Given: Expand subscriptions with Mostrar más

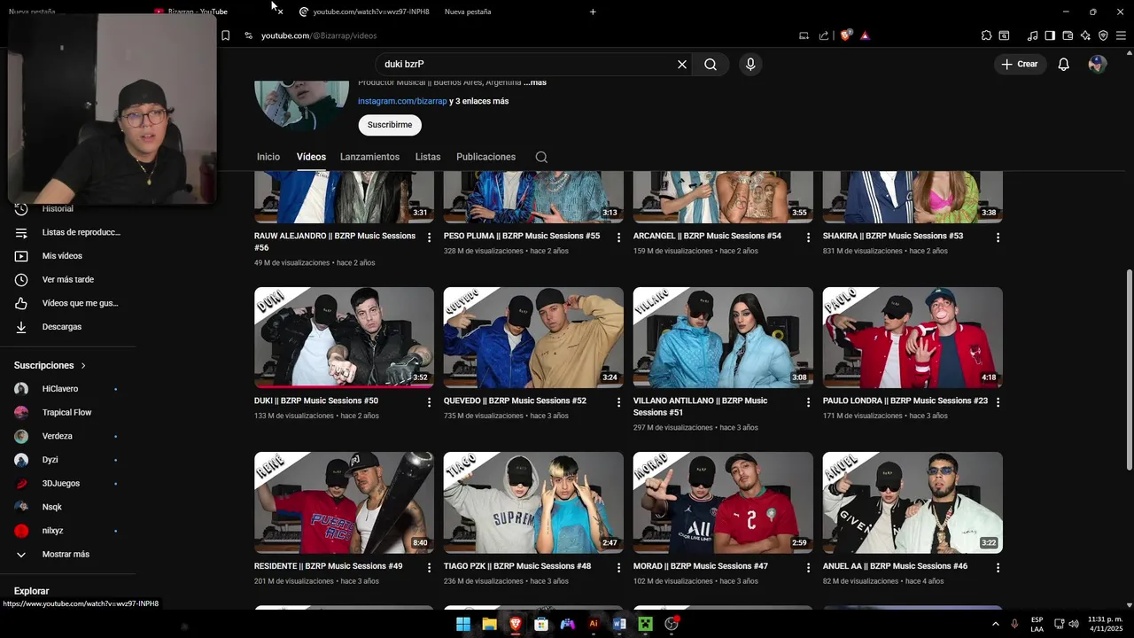Looking at the screenshot, I should [x=66, y=554].
